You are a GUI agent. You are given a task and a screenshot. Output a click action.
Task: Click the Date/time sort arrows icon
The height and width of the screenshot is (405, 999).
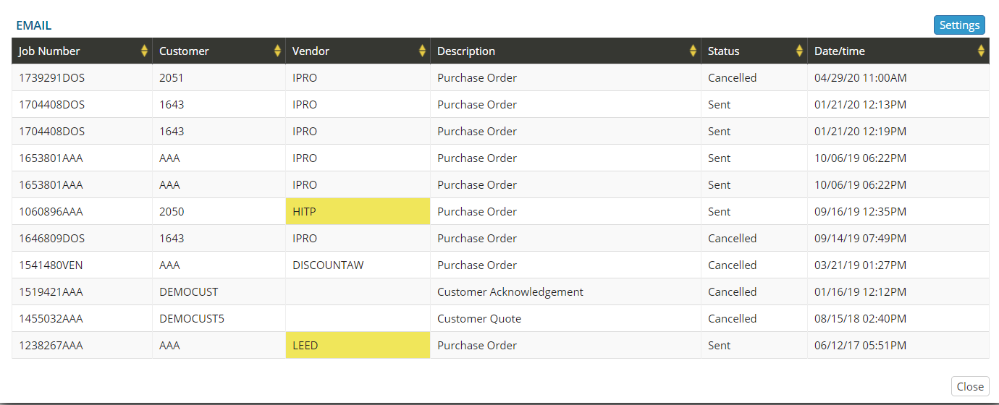pyautogui.click(x=981, y=51)
